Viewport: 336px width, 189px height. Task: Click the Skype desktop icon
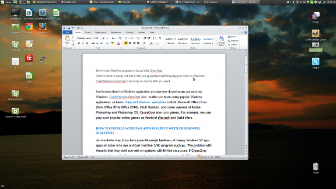pos(315,62)
